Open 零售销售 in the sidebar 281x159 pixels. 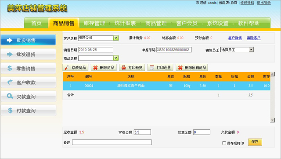pyautogui.click(x=28, y=68)
